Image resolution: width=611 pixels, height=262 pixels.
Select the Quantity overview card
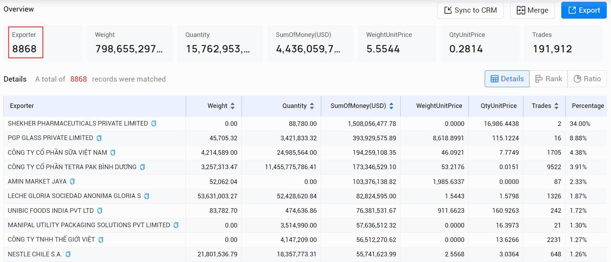(220, 43)
